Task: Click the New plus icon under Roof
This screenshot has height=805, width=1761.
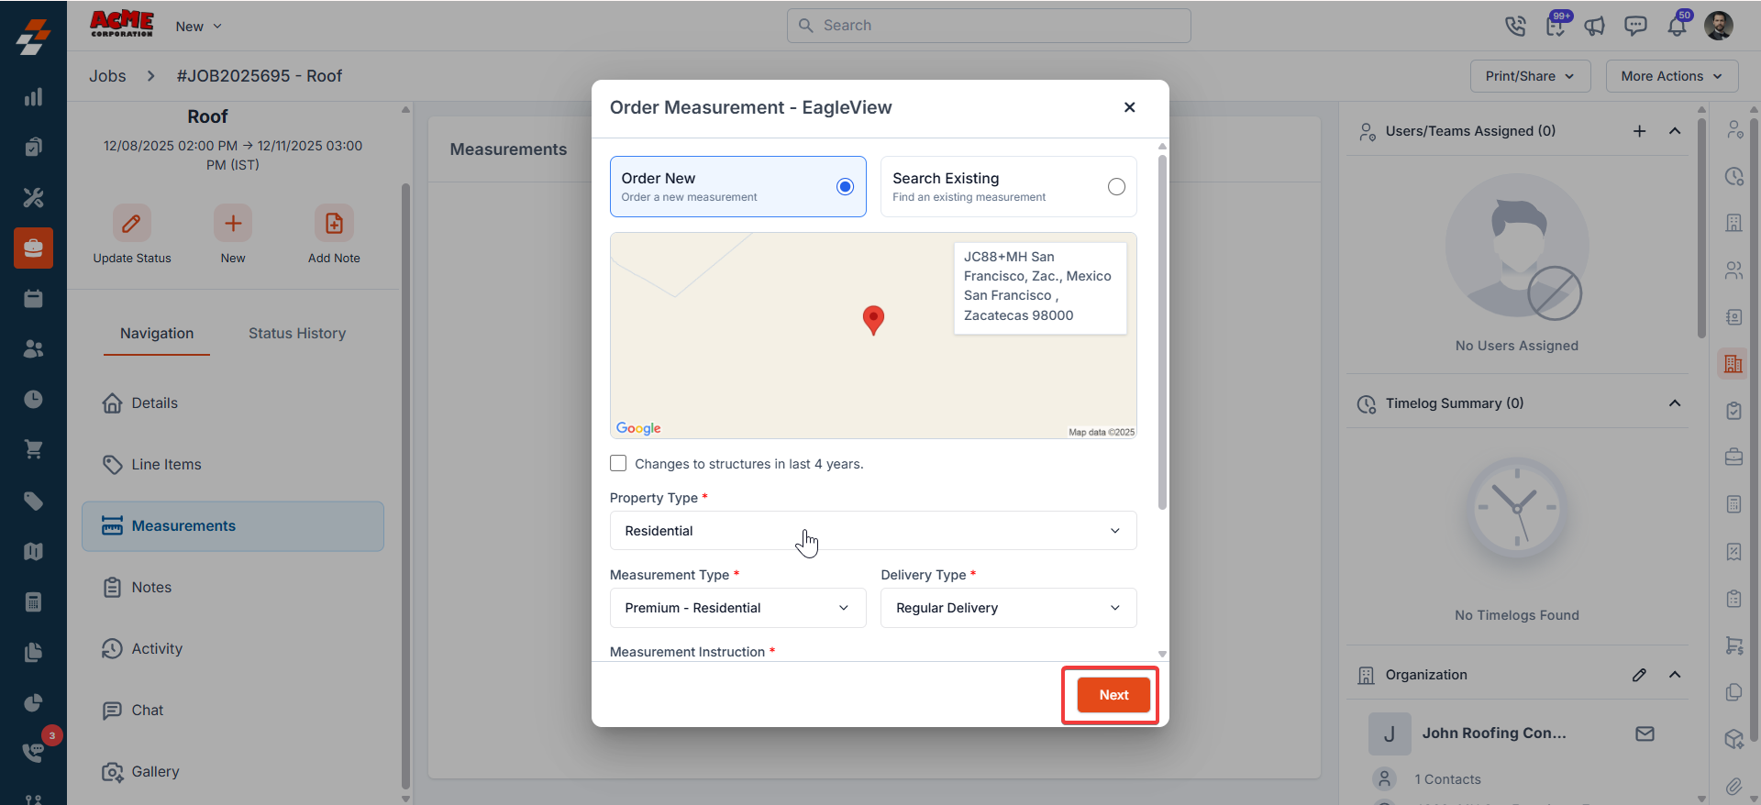Action: [x=233, y=223]
